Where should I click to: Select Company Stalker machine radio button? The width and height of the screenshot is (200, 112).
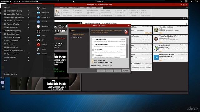(93, 40)
